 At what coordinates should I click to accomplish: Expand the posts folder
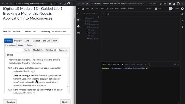87,30
